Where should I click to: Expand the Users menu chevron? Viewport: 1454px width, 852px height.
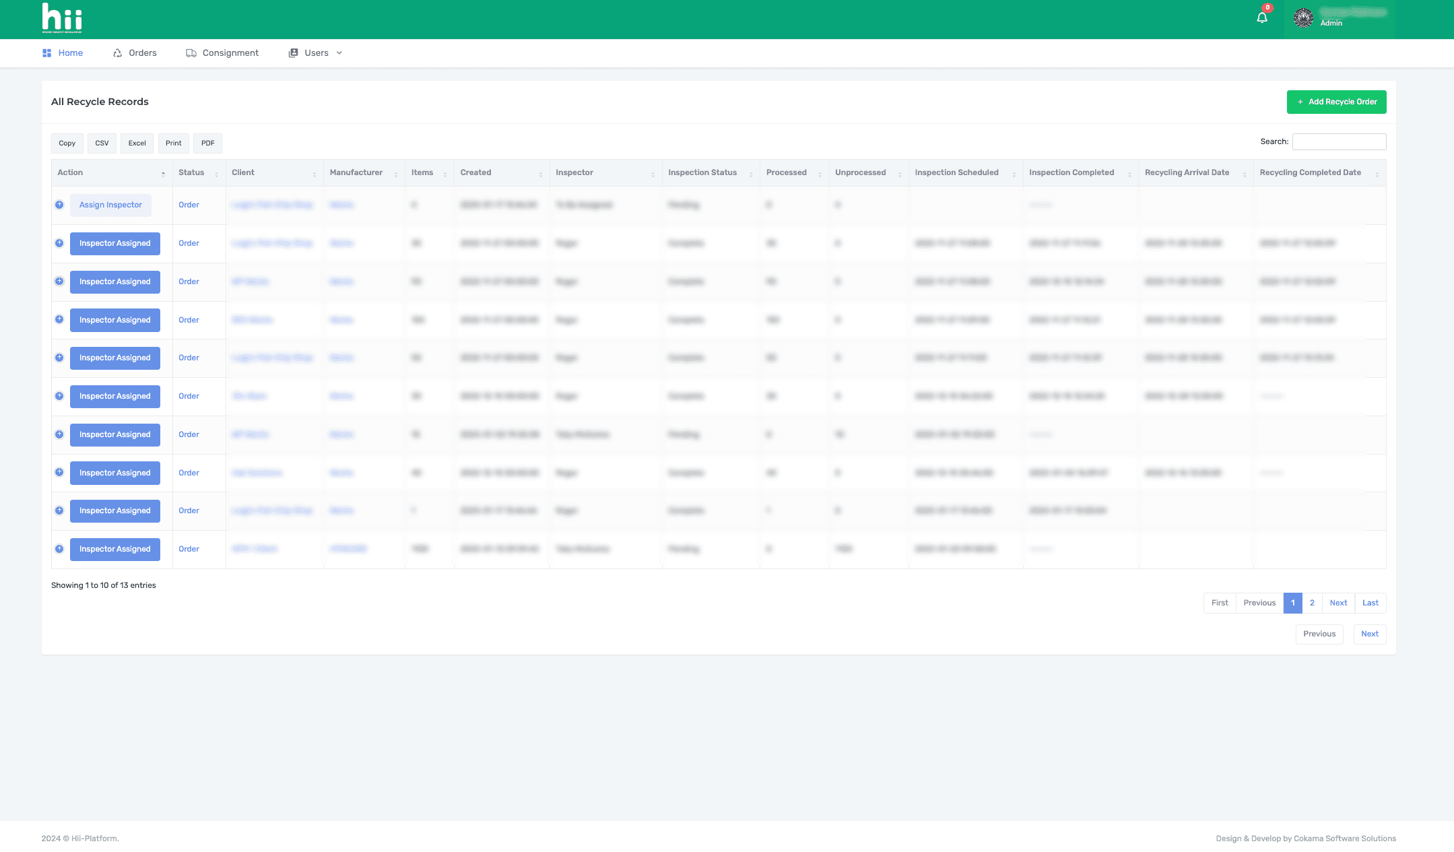339,53
